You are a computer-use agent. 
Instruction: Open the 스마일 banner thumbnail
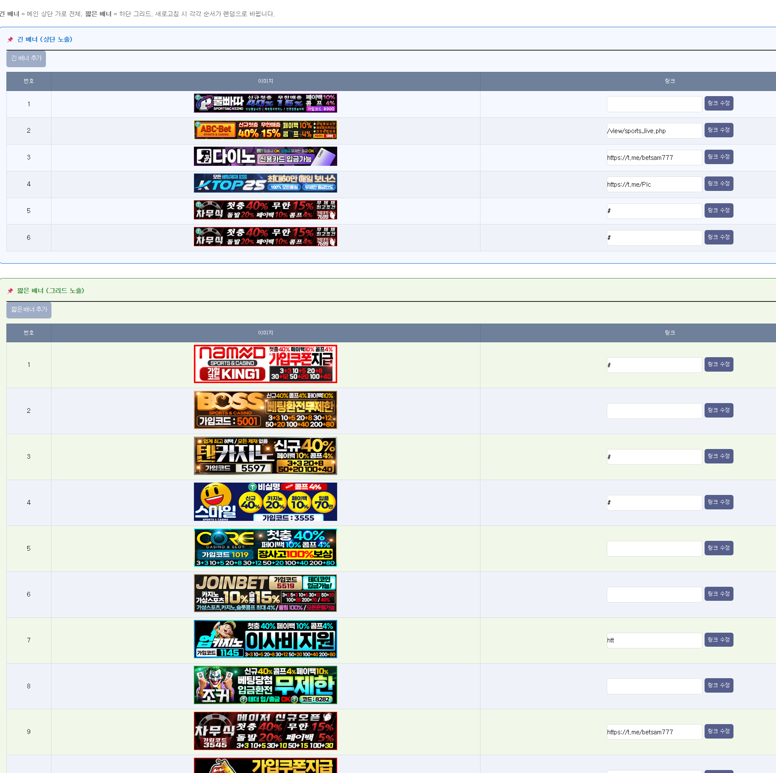pyautogui.click(x=265, y=502)
